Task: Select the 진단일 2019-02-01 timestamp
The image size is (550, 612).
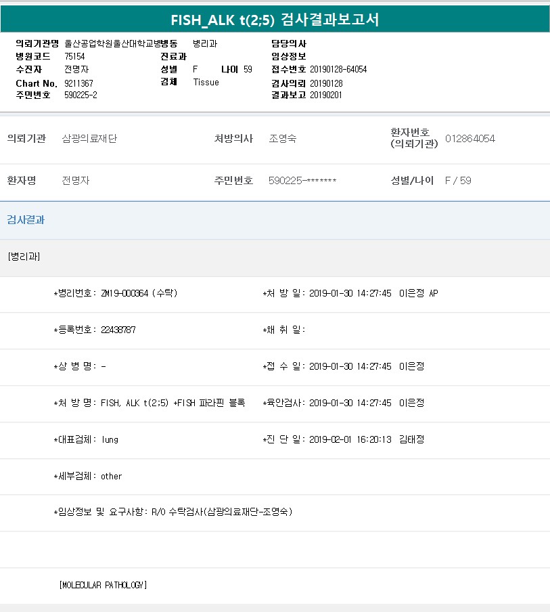Action: tap(350, 439)
